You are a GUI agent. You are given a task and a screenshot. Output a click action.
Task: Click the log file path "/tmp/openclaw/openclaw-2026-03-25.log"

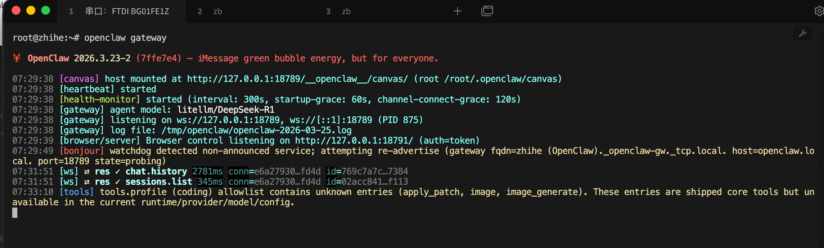[x=256, y=130]
